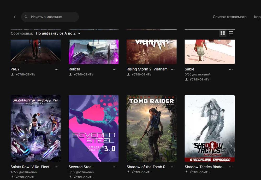Open Shadow Tactics Aiko's Choice cover
This screenshot has height=180, width=261.
(x=210, y=129)
